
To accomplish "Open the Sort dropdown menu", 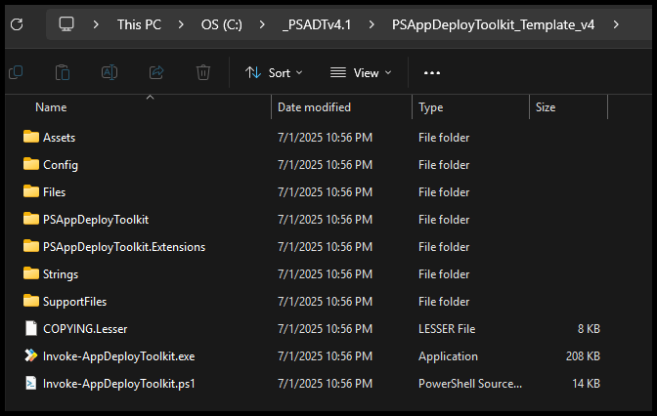I will 274,73.
